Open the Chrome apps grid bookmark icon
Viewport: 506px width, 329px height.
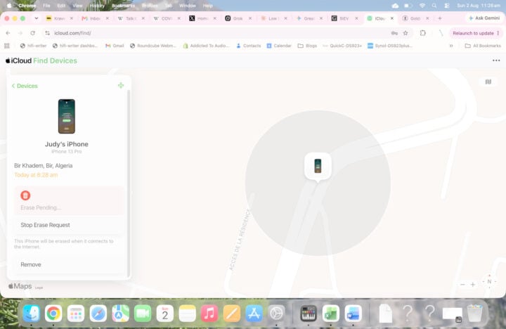(x=7, y=46)
